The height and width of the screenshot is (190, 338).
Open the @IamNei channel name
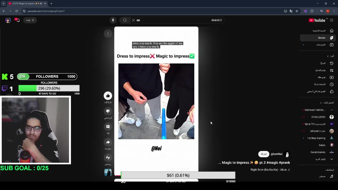tap(276, 154)
